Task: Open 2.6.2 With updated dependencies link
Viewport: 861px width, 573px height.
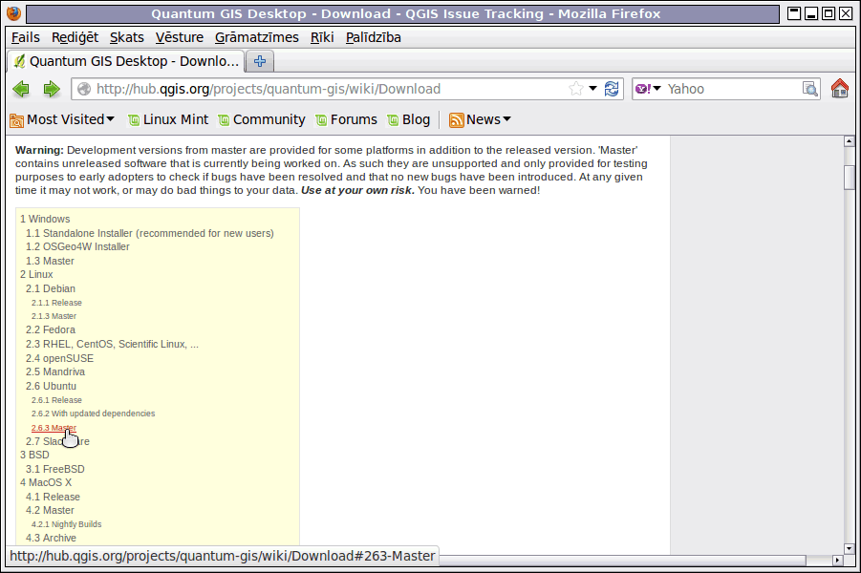Action: click(x=94, y=414)
